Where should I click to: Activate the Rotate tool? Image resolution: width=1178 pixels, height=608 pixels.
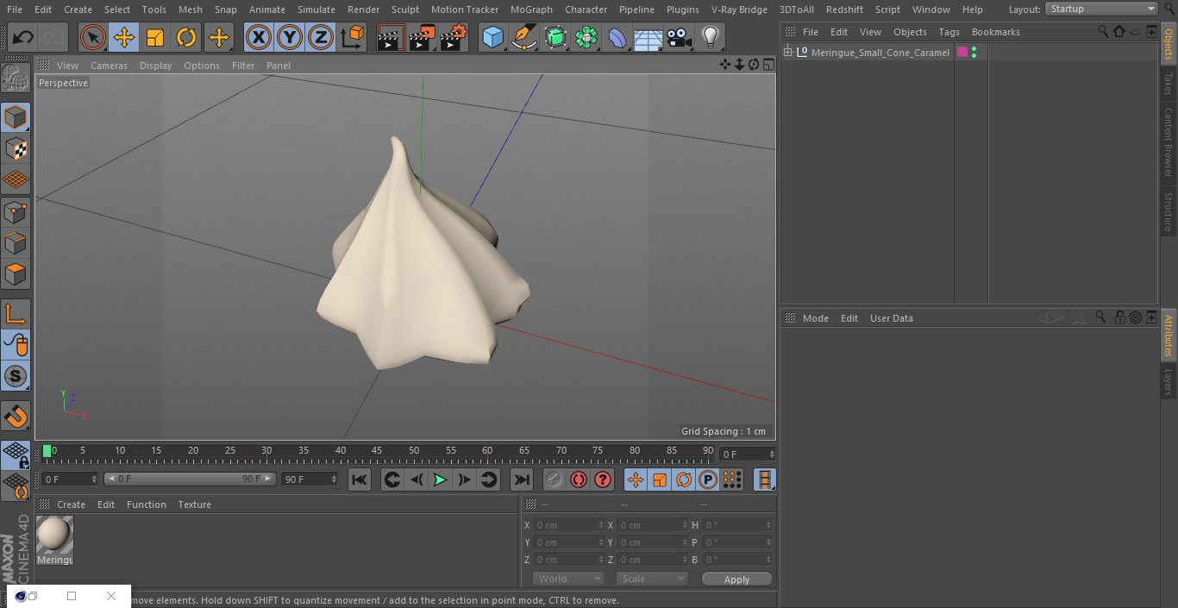click(x=186, y=38)
